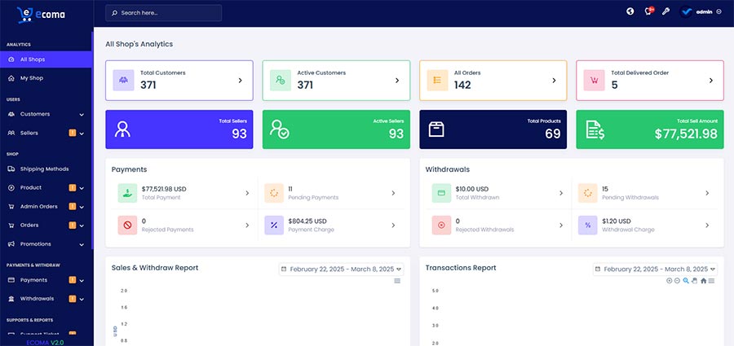
Task: Click the wrench settings icon in header
Action: tap(665, 11)
